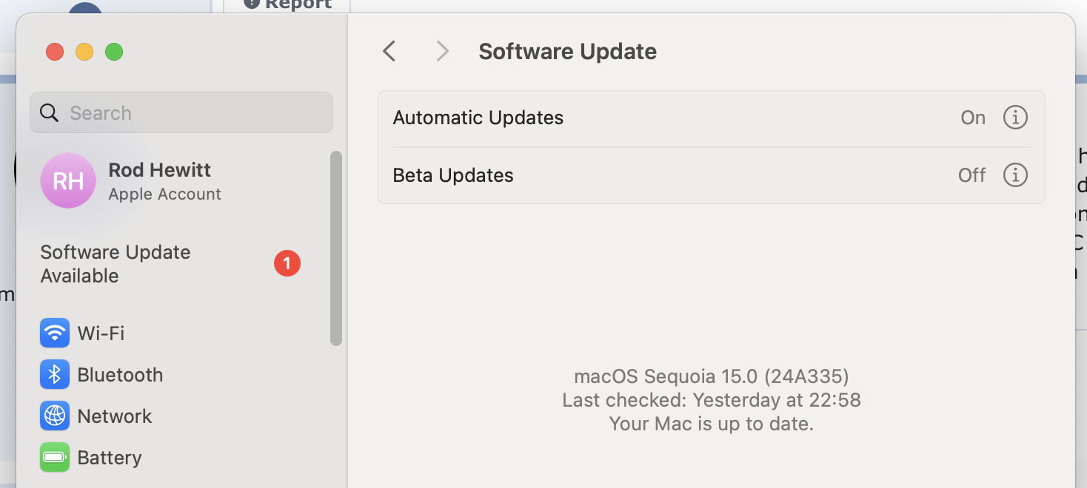Open Wi-Fi settings icon
Screen dimensions: 1087x488
click(54, 333)
